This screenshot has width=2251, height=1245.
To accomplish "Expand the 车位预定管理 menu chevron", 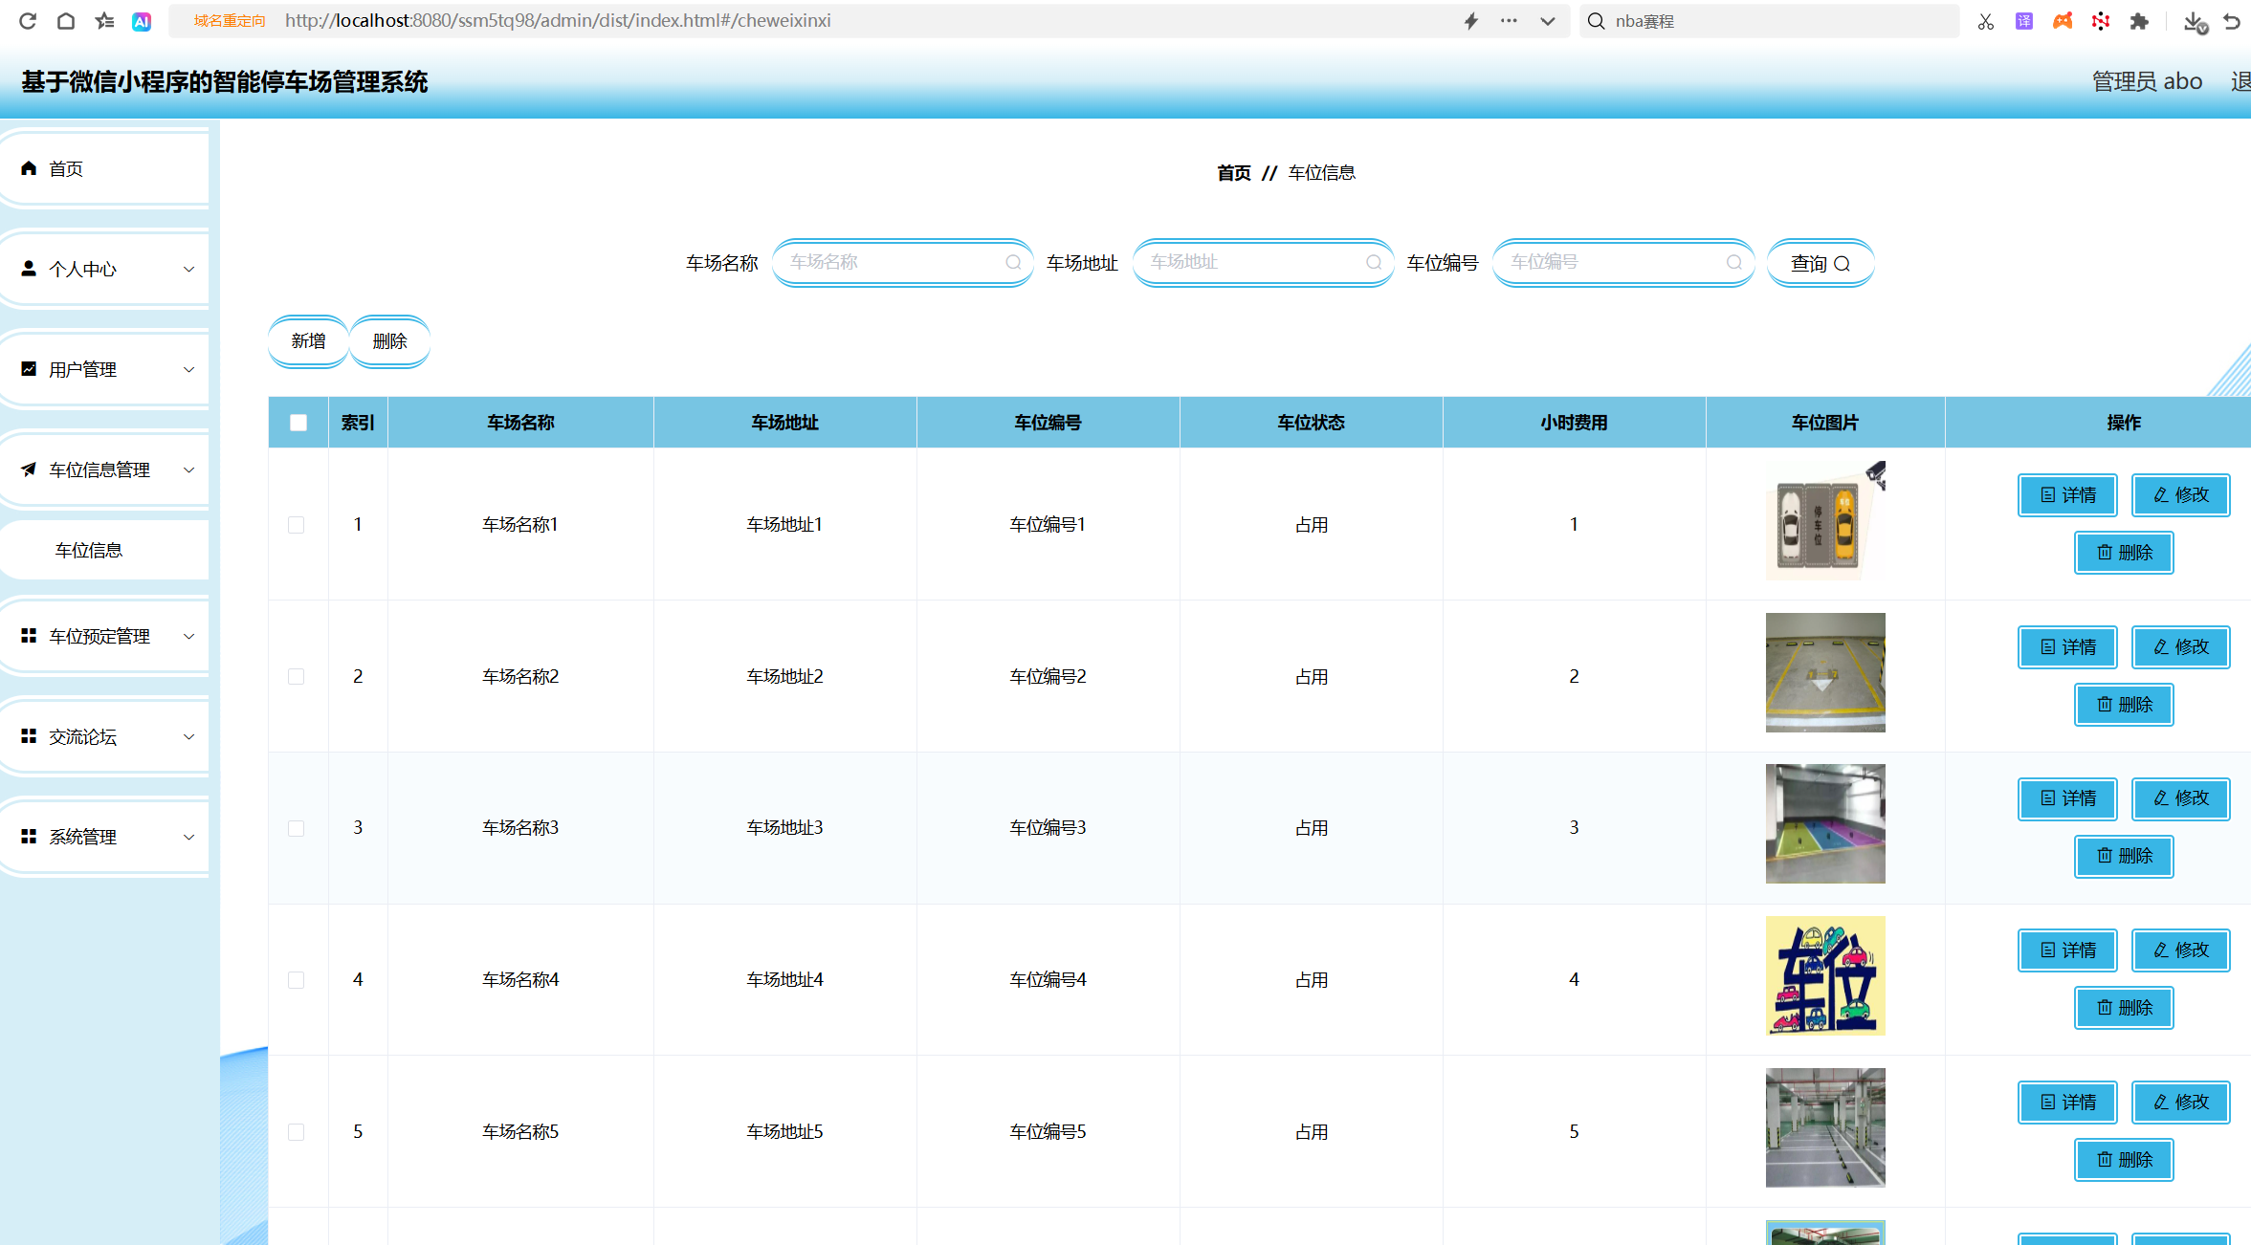I will [x=188, y=637].
